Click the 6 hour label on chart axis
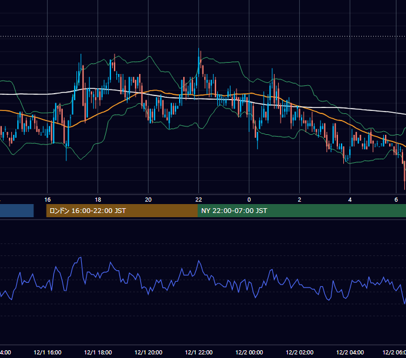 pyautogui.click(x=396, y=200)
